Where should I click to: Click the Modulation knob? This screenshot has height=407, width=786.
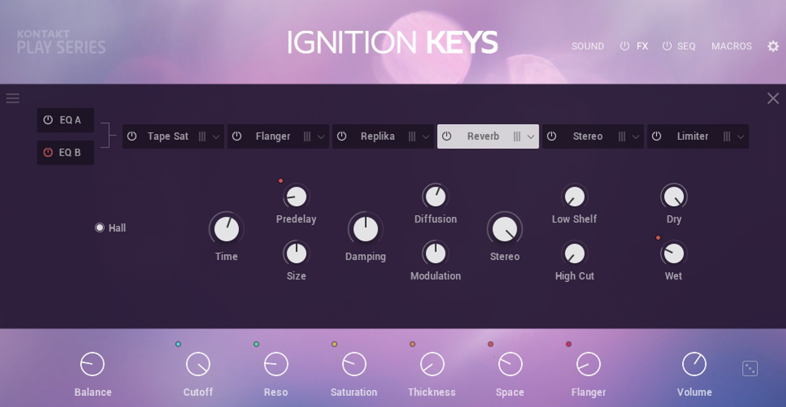coord(436,254)
